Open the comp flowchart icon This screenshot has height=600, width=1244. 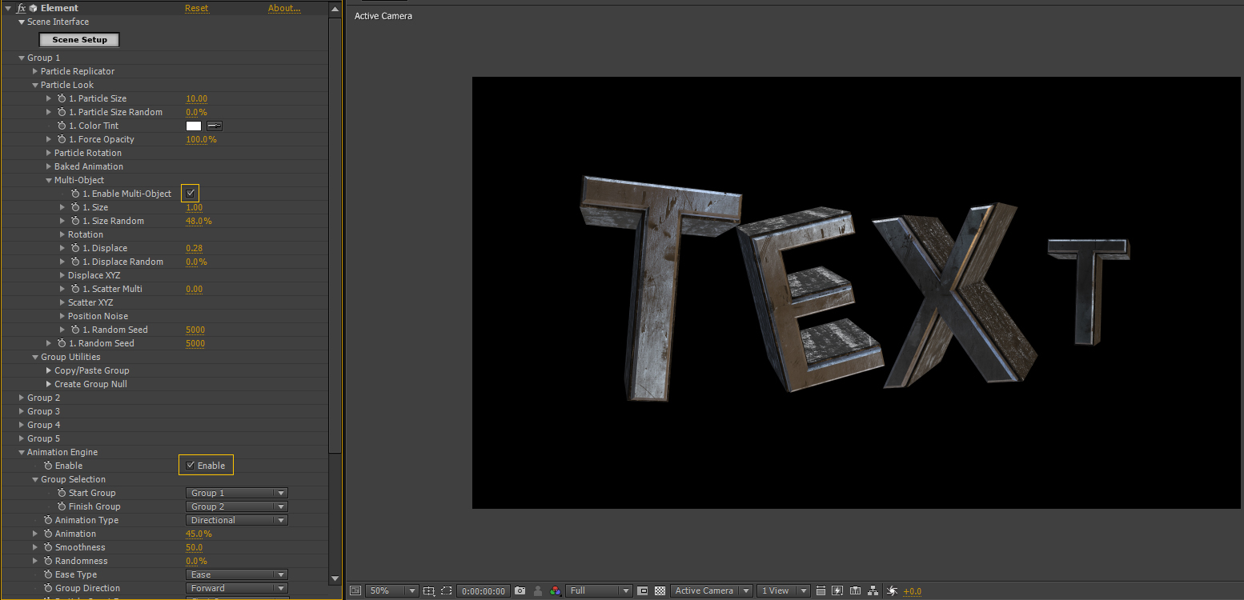point(873,591)
